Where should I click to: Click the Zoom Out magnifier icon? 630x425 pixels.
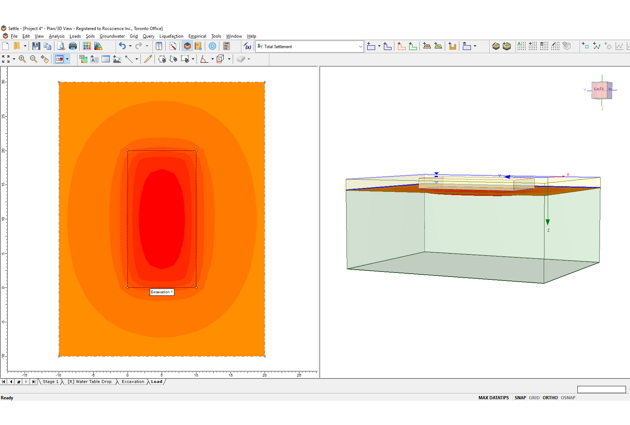click(x=34, y=59)
